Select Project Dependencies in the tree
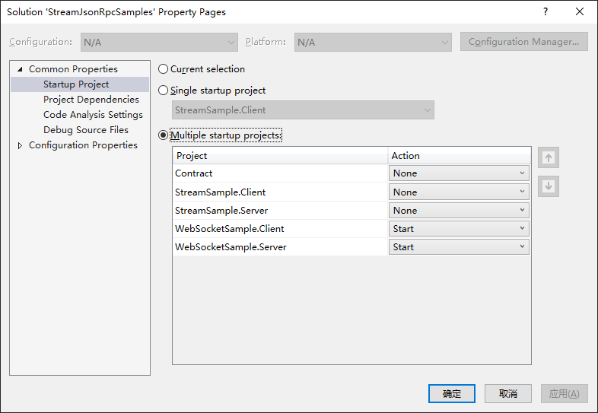Screen dimensions: 598x413 click(x=91, y=100)
